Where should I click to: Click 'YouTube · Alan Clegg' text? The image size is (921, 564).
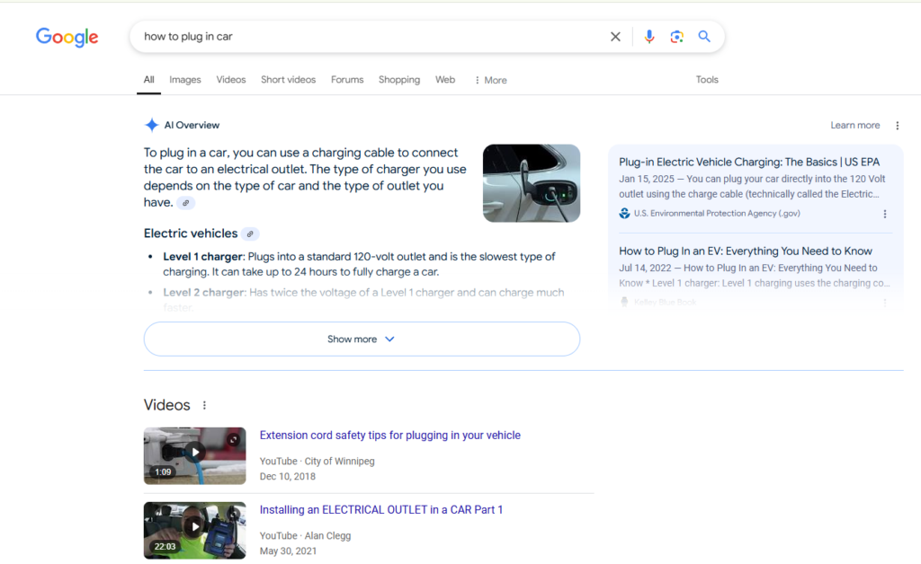click(x=306, y=536)
